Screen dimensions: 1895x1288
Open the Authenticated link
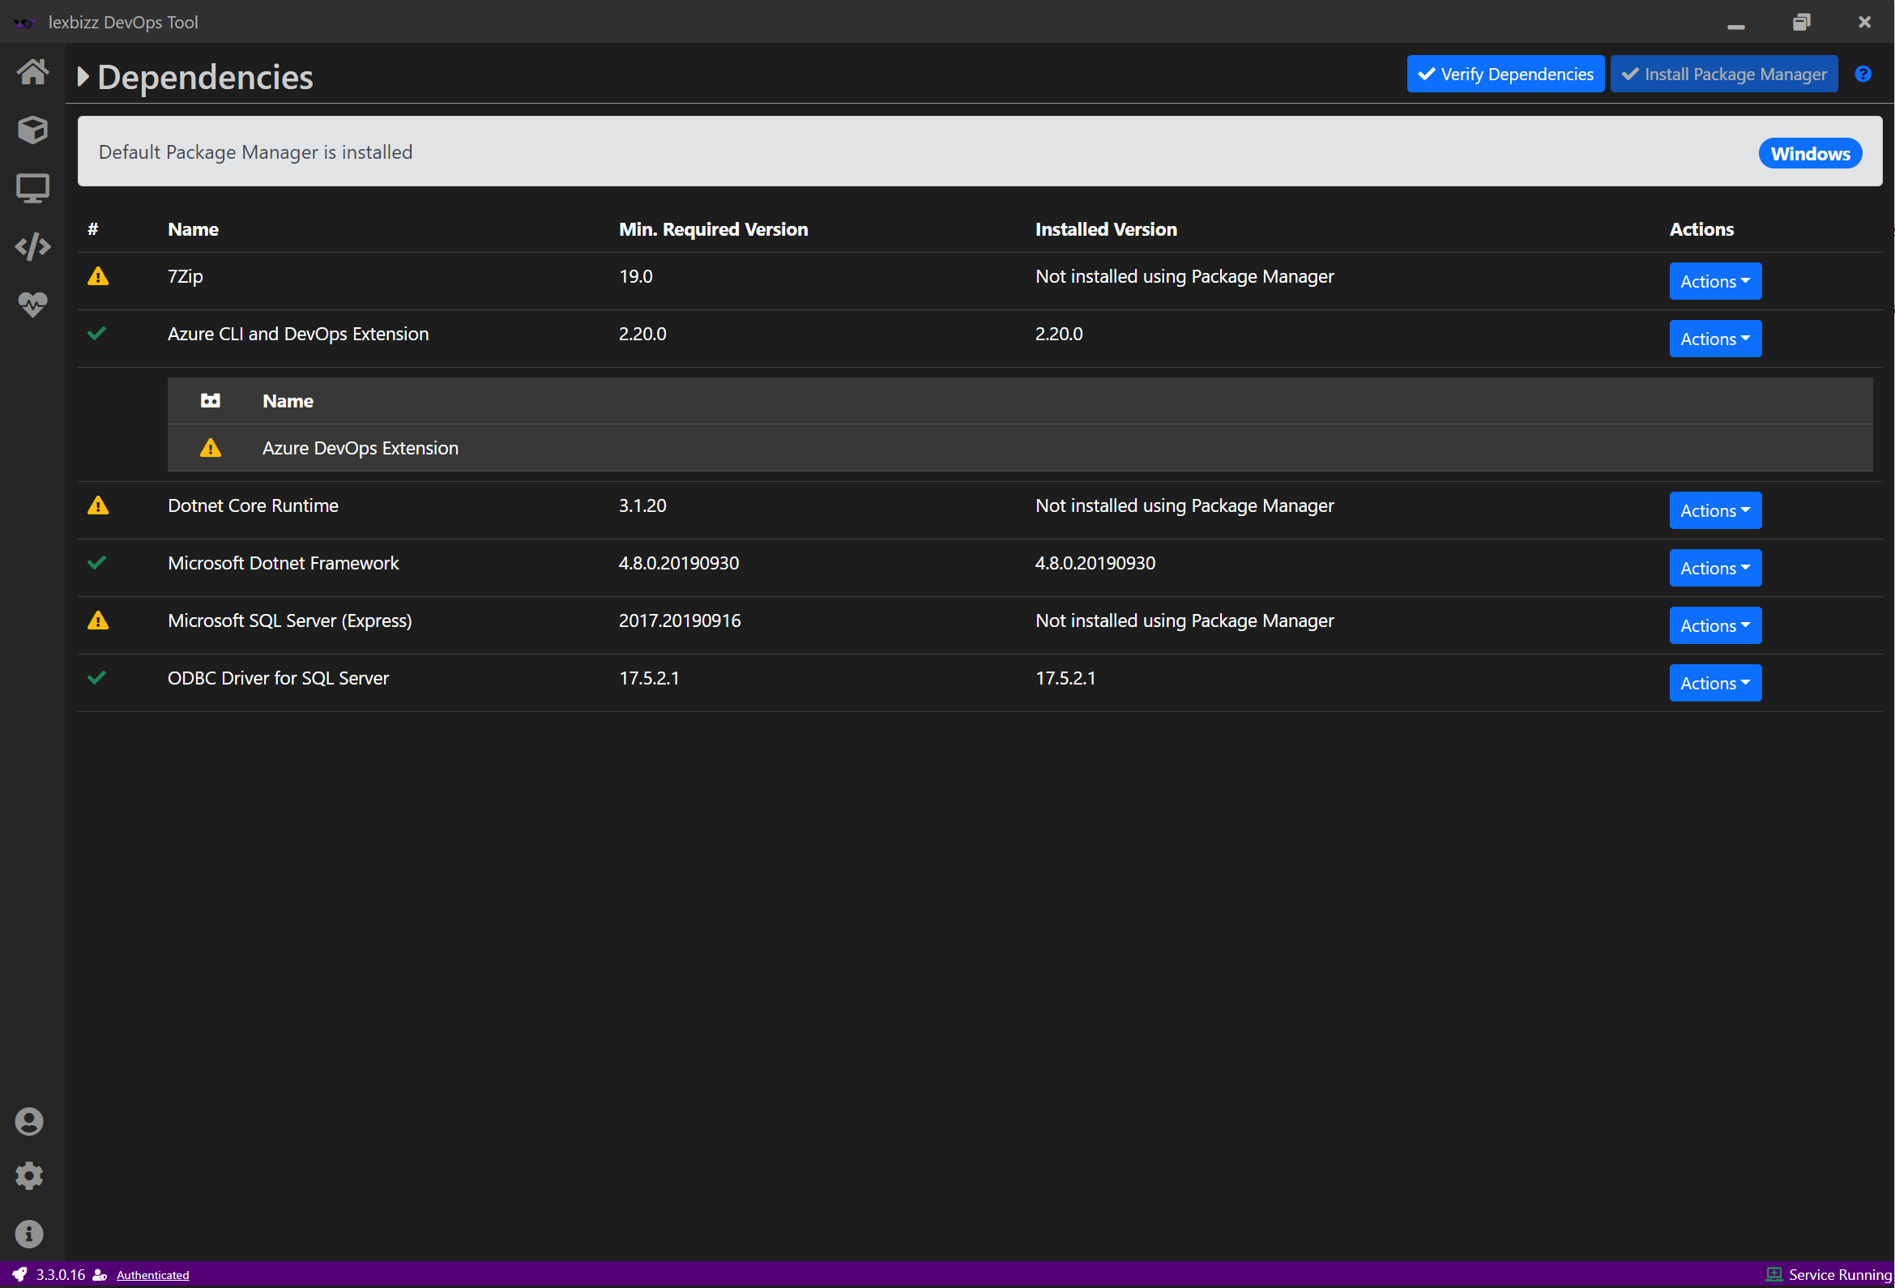click(x=152, y=1275)
